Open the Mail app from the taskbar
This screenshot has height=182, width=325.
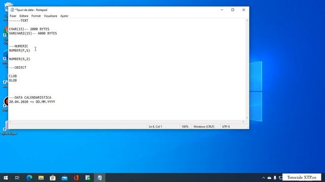pyautogui.click(x=64, y=177)
